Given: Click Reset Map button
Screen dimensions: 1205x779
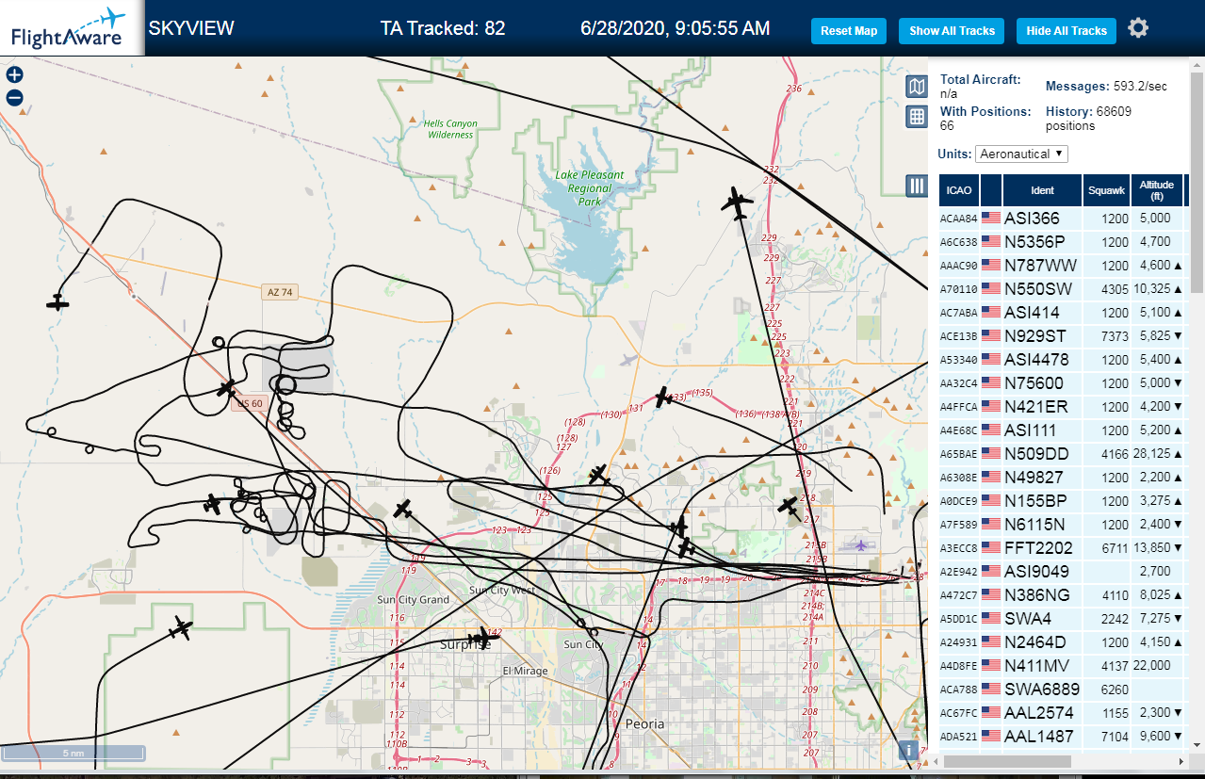Looking at the screenshot, I should tap(849, 31).
